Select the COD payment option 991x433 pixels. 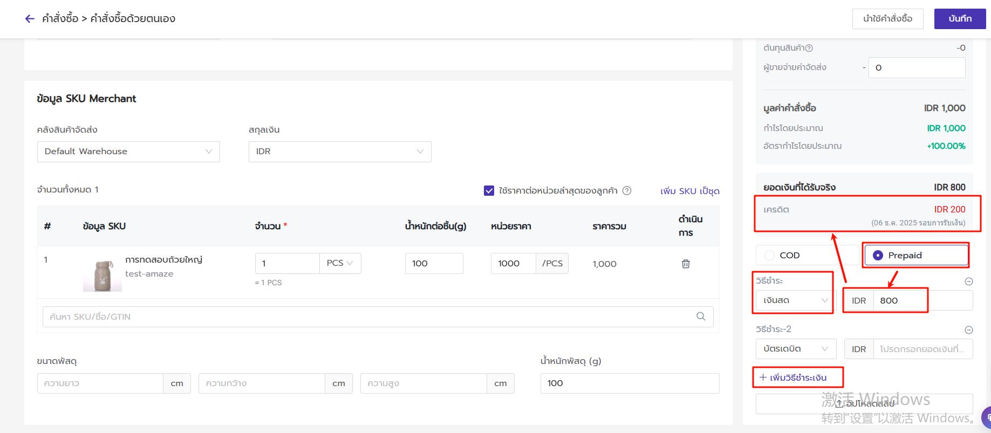point(770,255)
